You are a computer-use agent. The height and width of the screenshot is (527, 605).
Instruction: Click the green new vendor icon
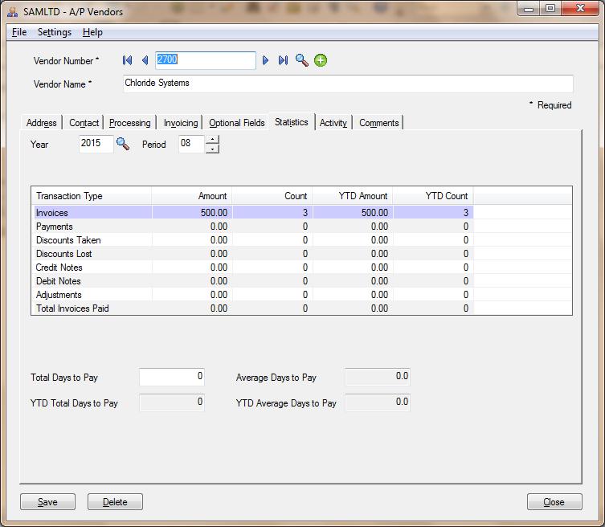321,60
